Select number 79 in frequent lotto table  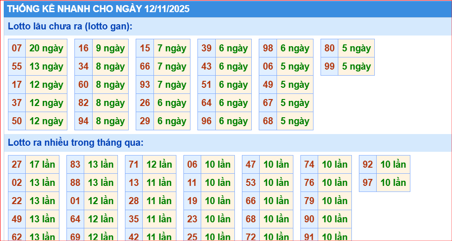[309, 201]
